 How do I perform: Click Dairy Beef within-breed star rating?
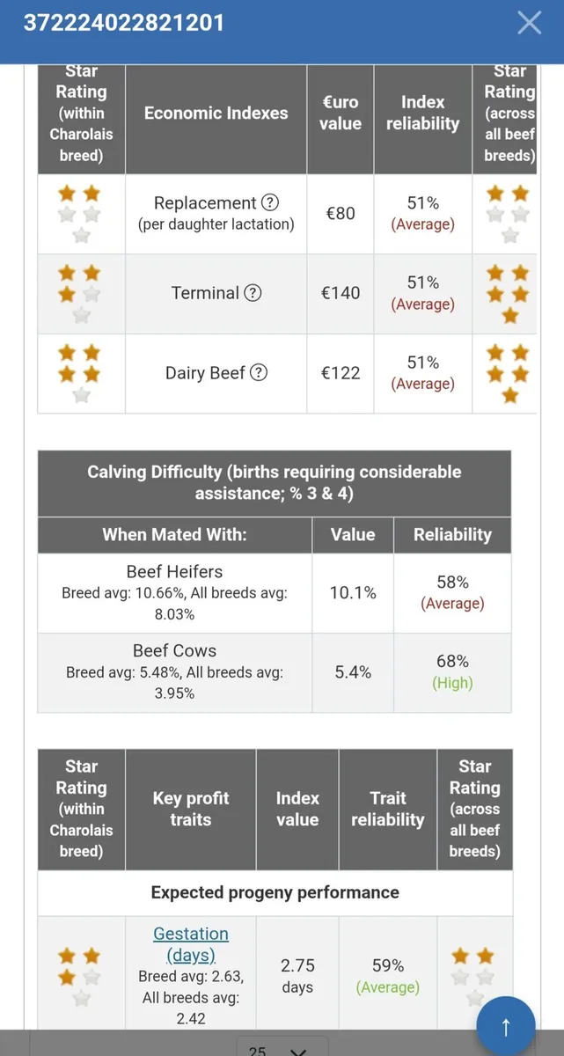[x=80, y=373]
